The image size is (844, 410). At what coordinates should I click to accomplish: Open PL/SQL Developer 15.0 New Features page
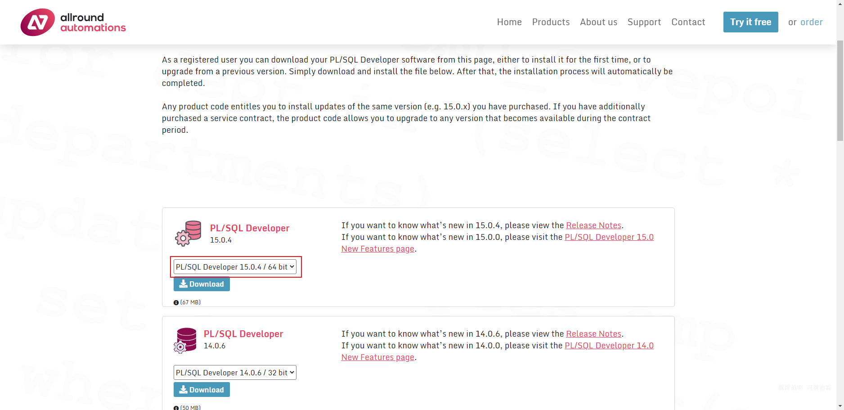point(609,237)
